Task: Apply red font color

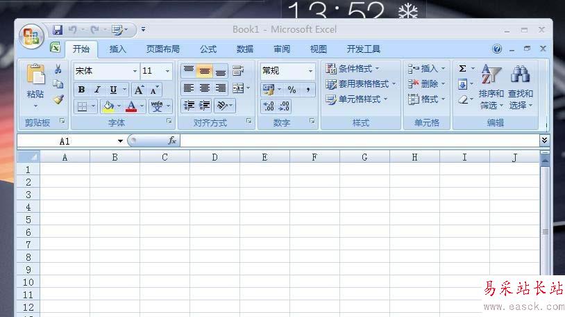Action: 131,106
